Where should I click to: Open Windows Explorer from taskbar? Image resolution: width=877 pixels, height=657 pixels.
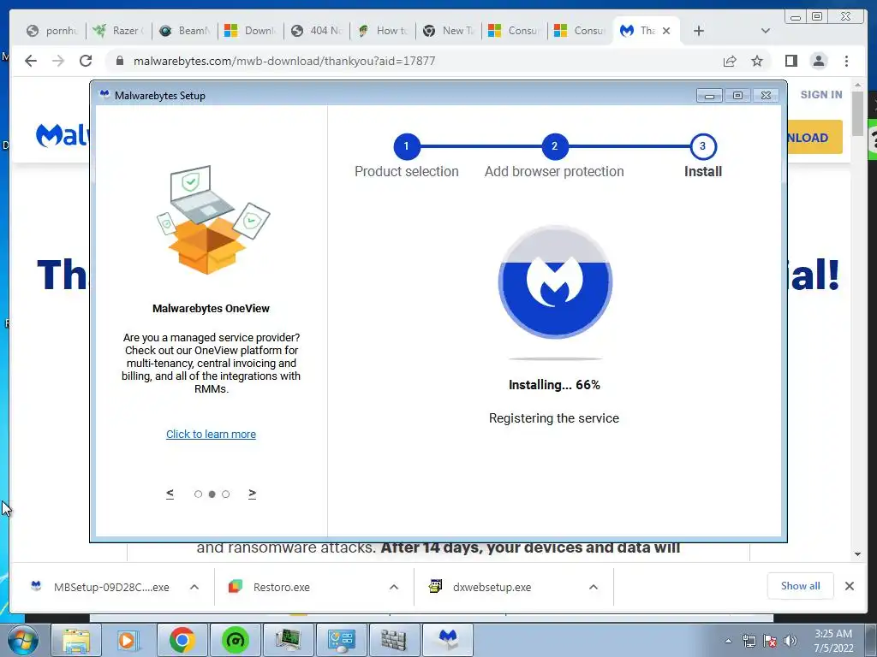[76, 640]
